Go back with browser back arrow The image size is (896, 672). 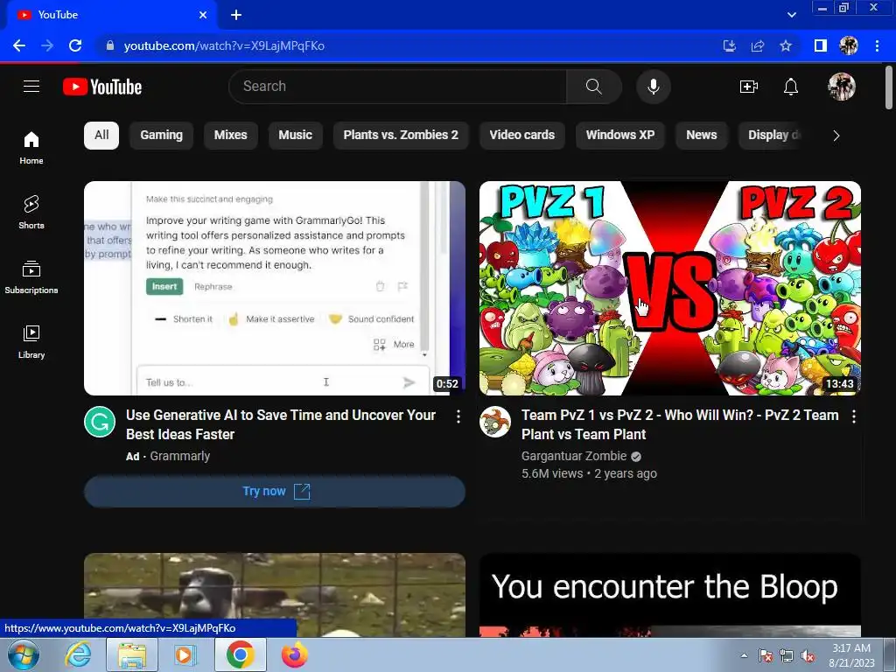19,45
